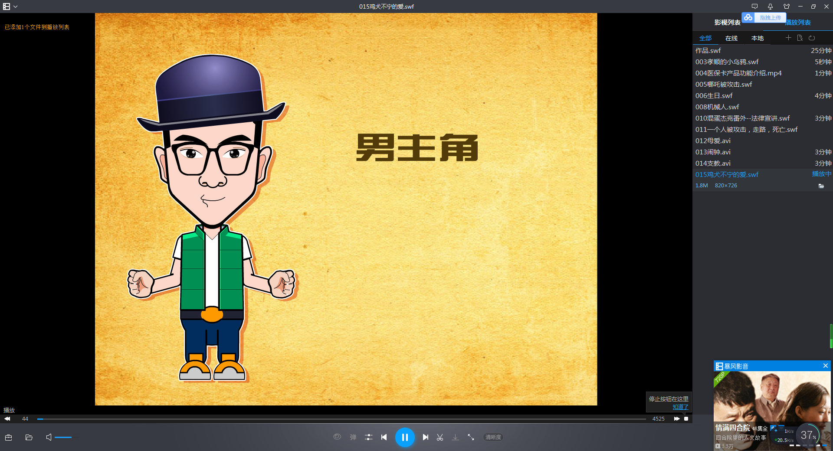Click the stop square button
Viewport: 833px width, 451px height.
click(x=686, y=419)
